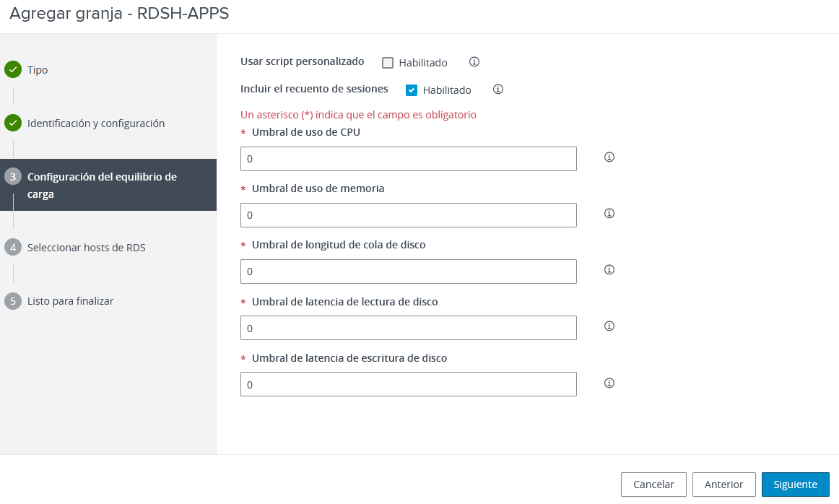
Task: Click info icon beside Usar script personalizado
Action: (x=474, y=61)
